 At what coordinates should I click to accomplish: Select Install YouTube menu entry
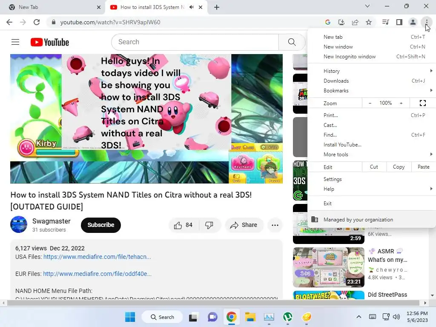[x=372, y=145]
